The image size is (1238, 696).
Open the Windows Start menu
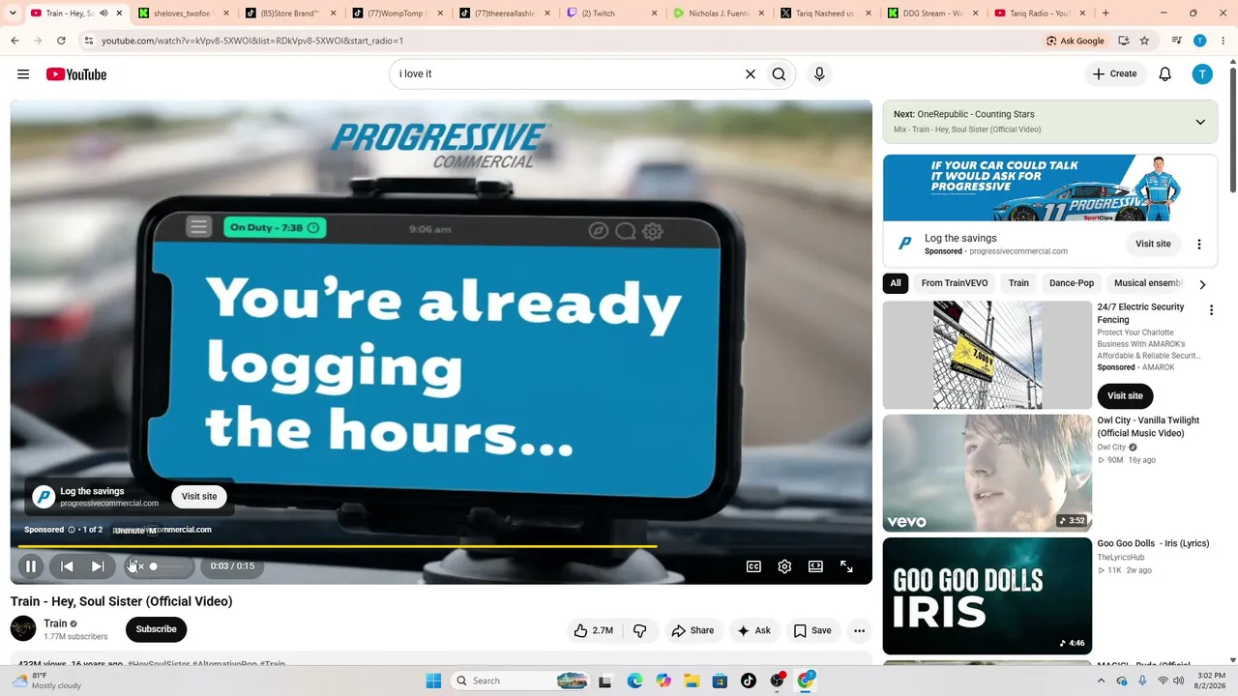pos(433,681)
